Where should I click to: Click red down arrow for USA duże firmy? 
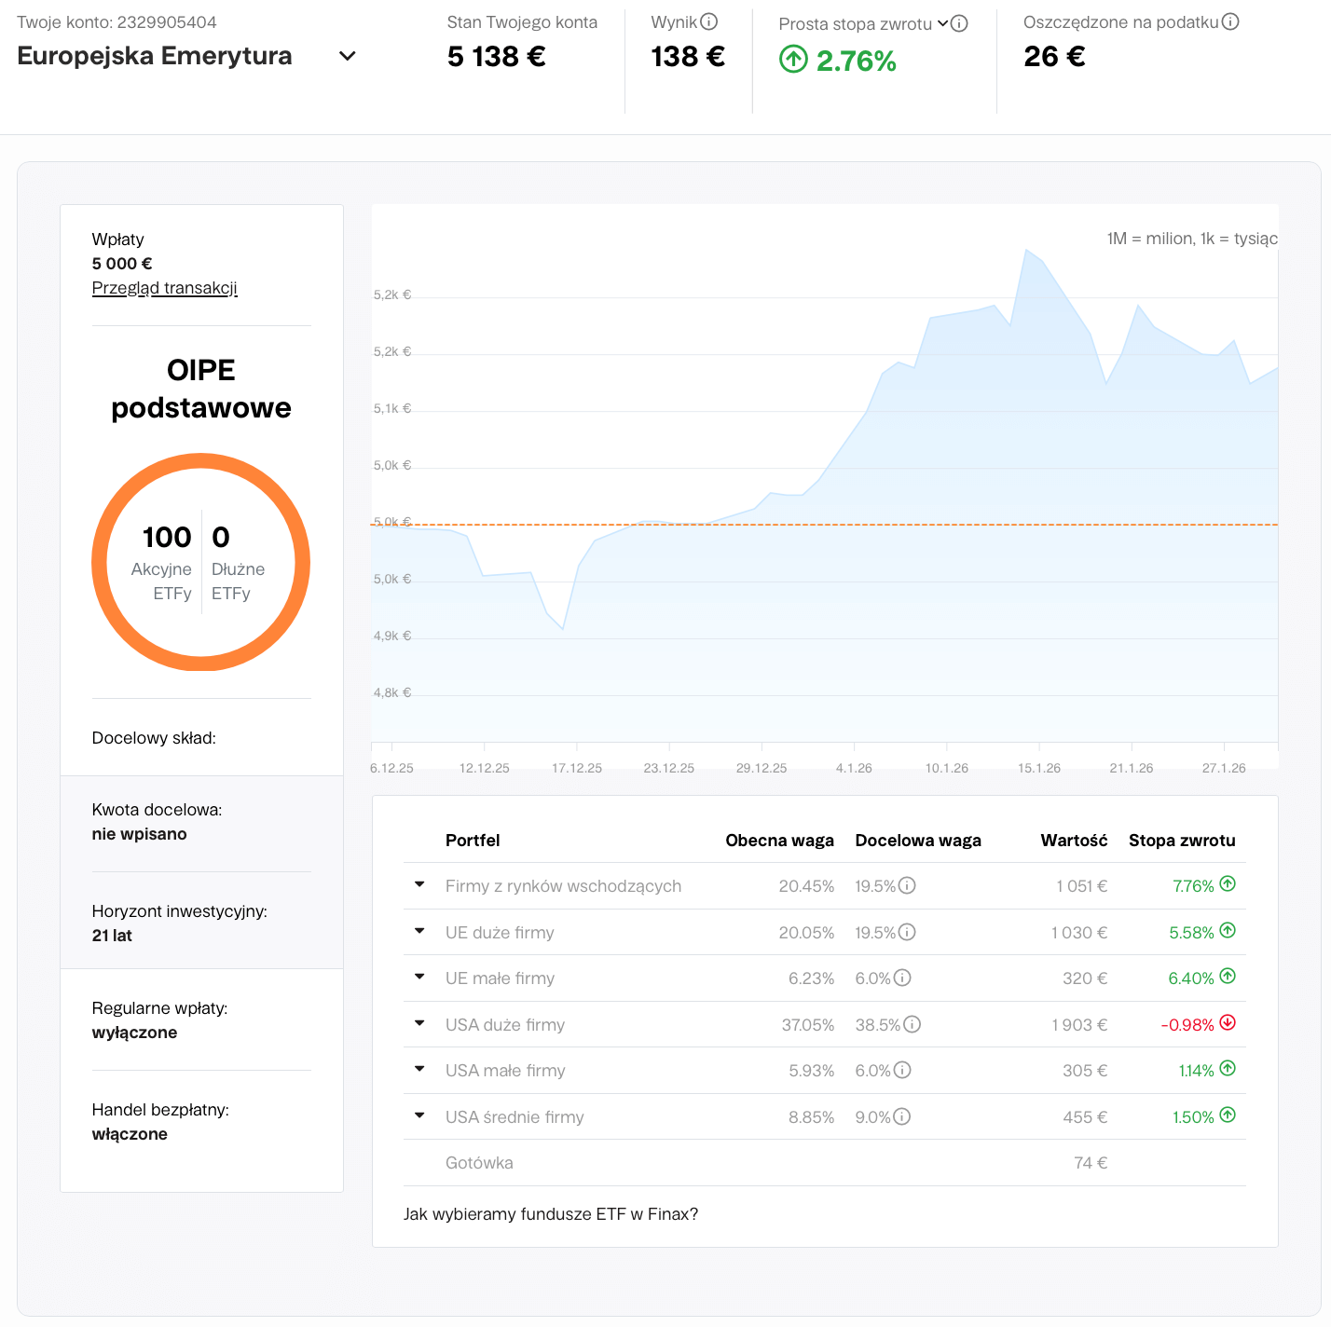coord(1228,1022)
